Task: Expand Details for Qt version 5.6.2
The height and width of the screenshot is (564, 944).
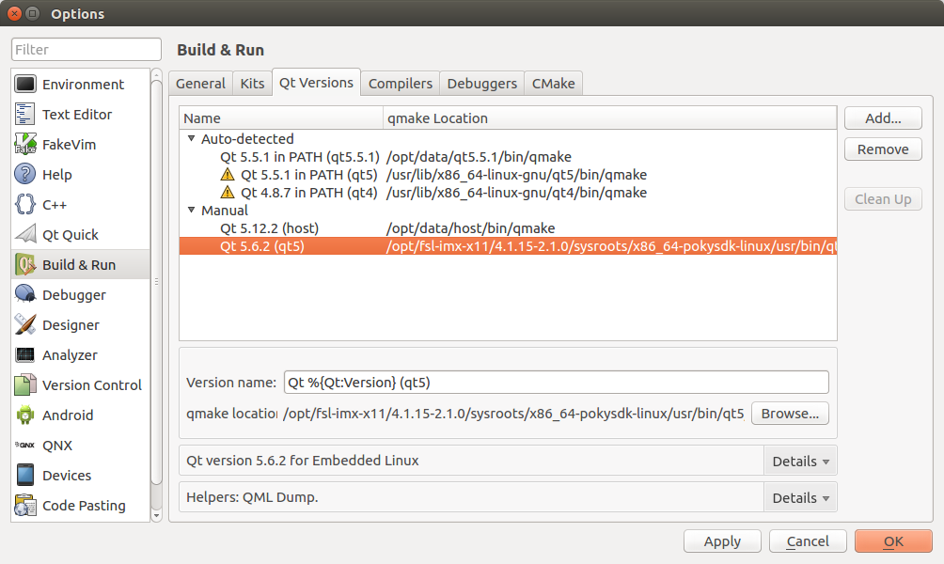Action: (x=800, y=462)
